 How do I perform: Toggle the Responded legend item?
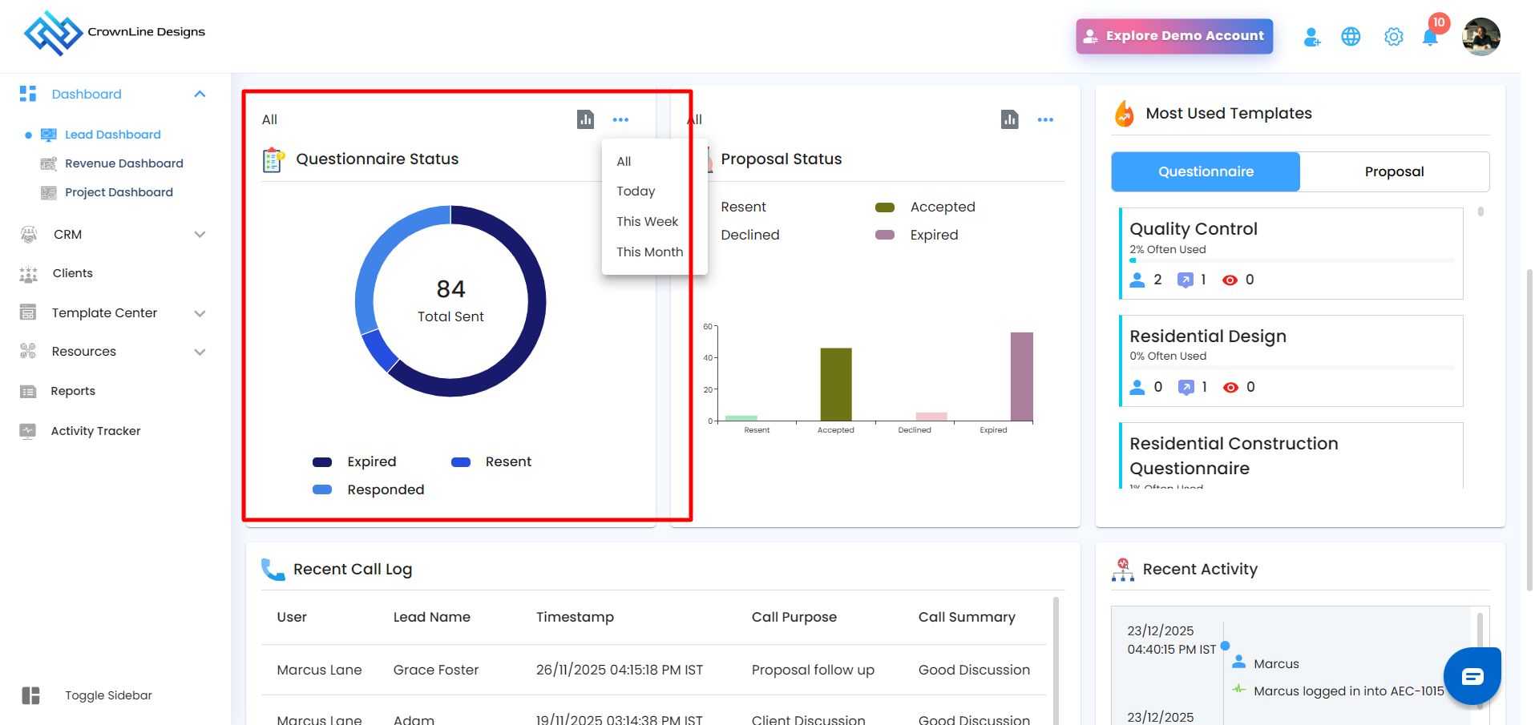point(370,489)
